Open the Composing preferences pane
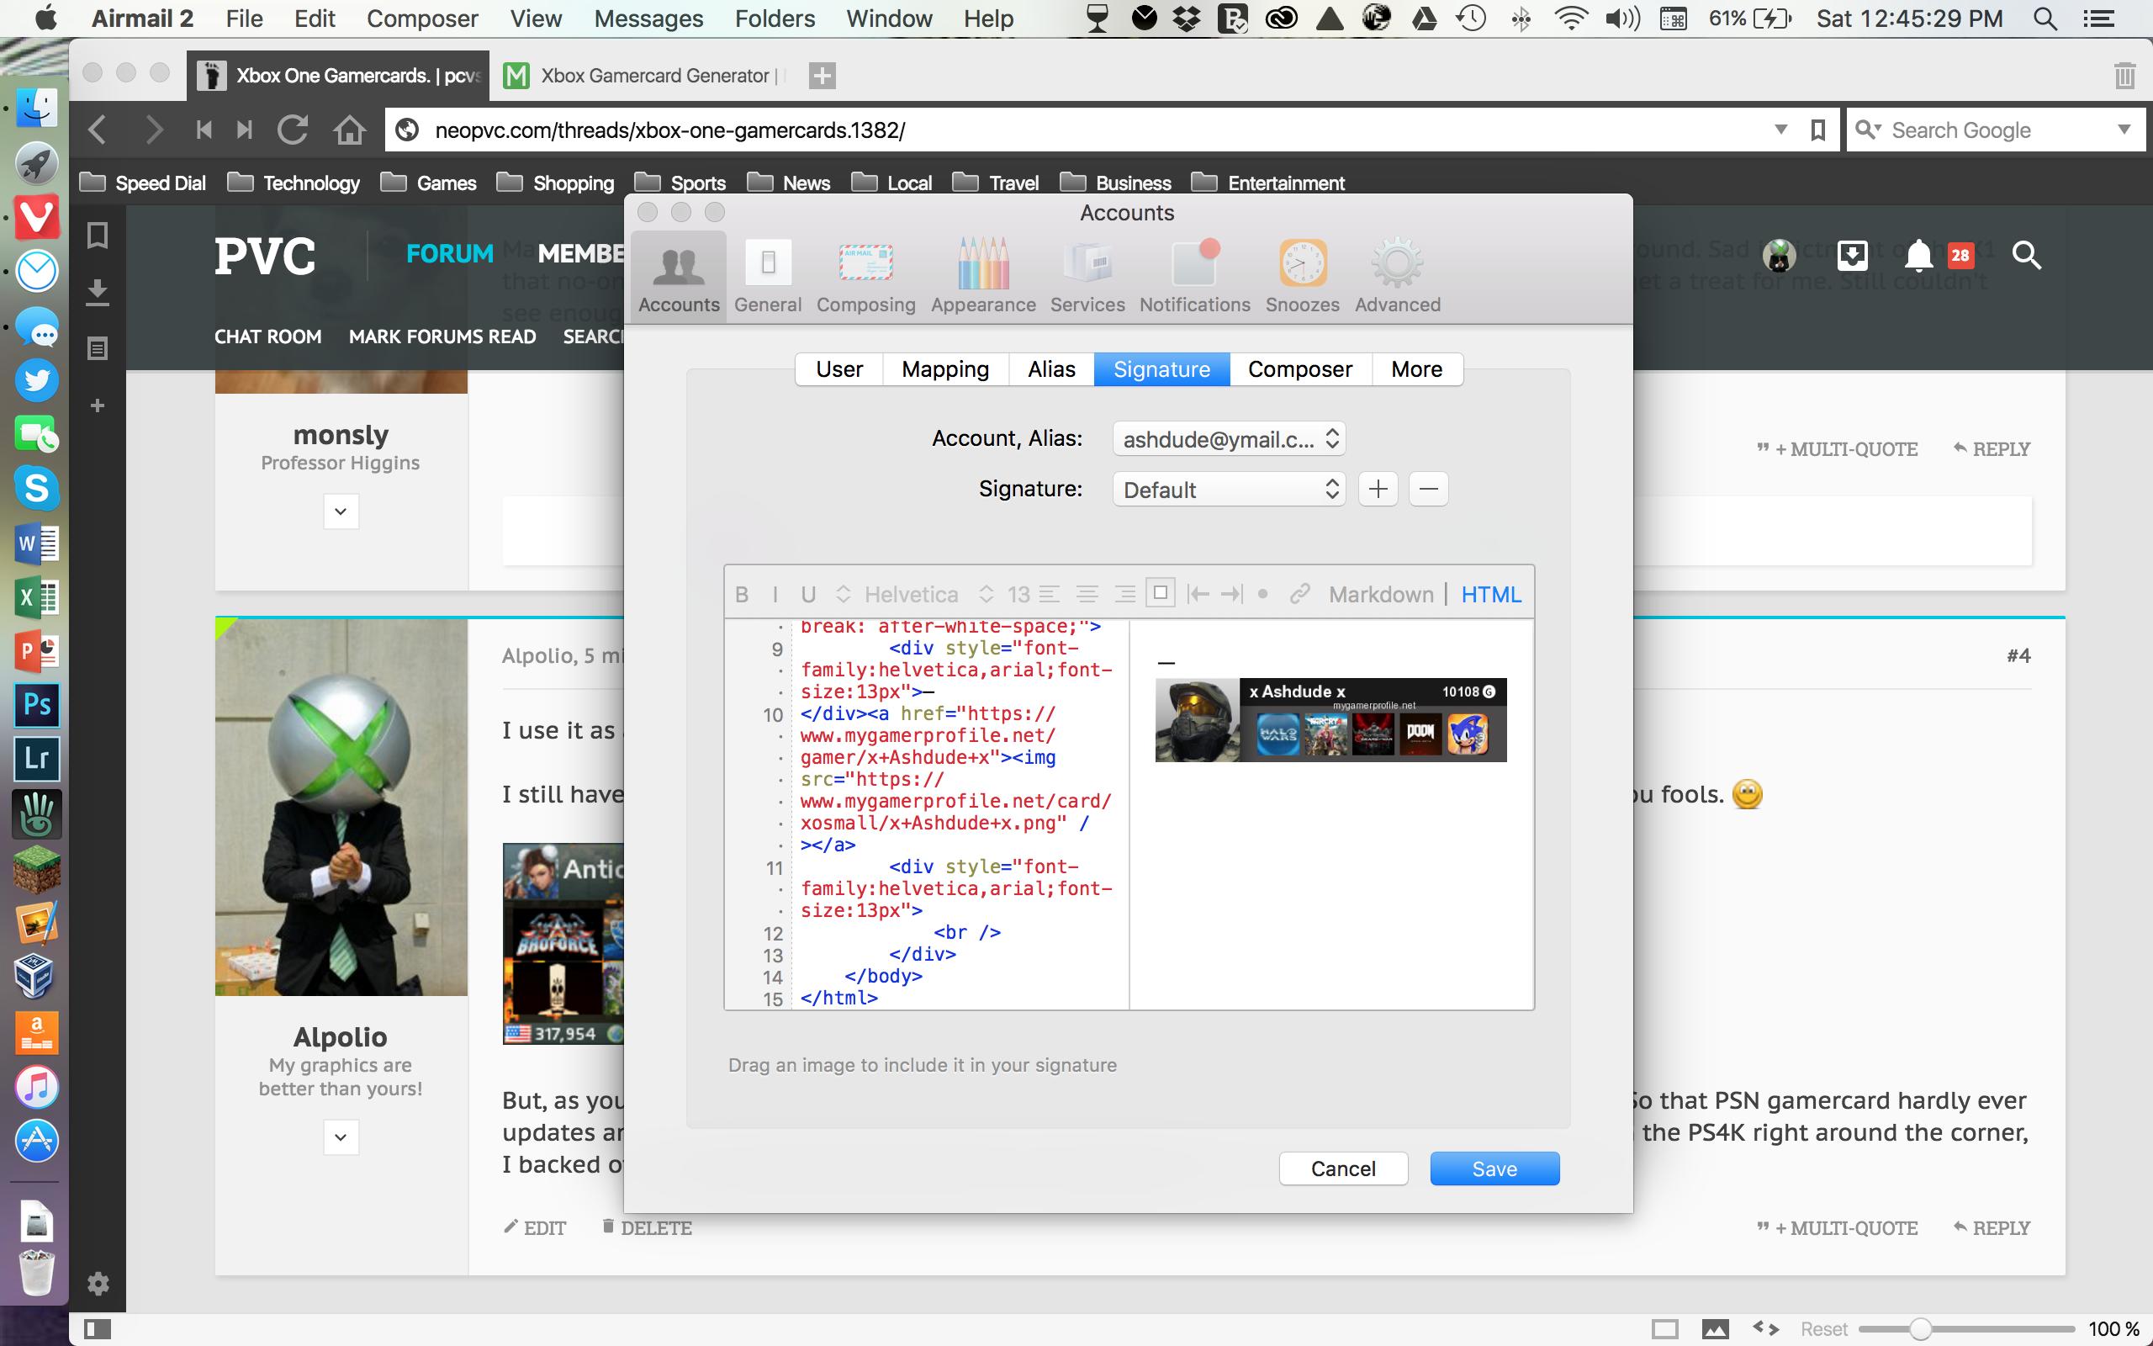Screen dimensions: 2153x1346 [x=865, y=276]
